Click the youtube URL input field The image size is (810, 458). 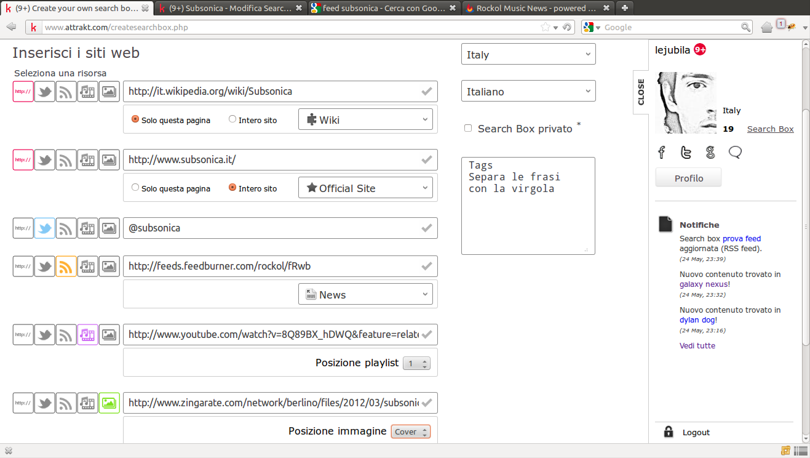(x=280, y=335)
